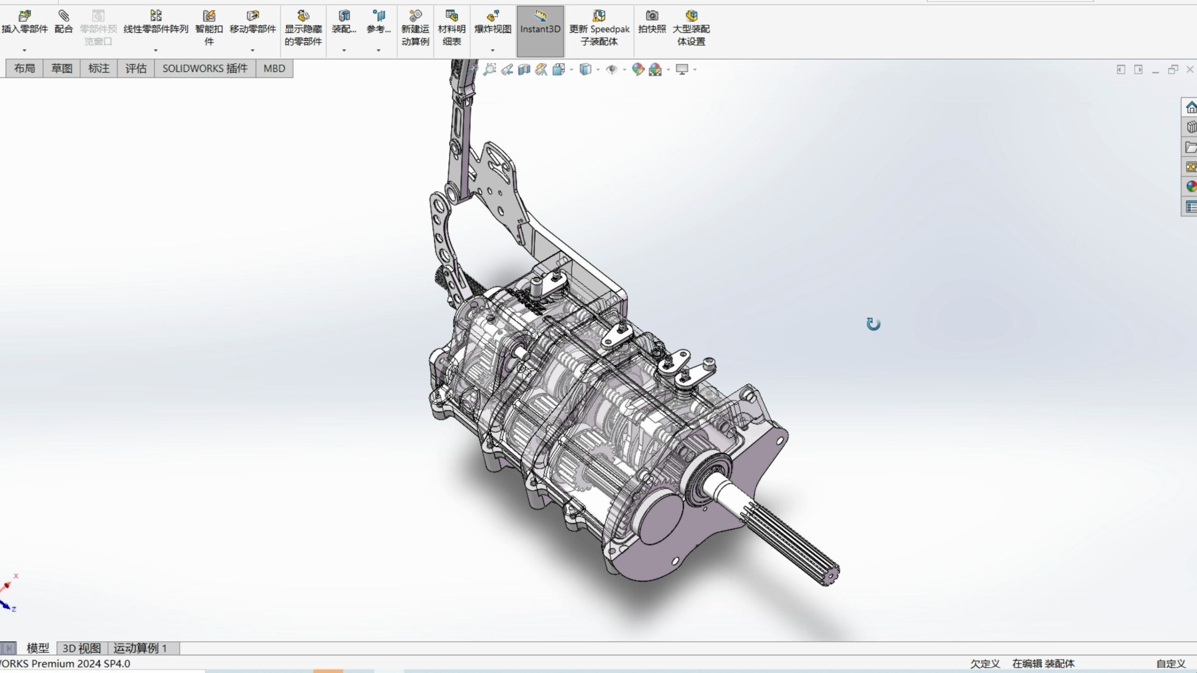The image size is (1197, 673).
Task: Toggle Hide/Show Items eye icon
Action: [x=611, y=70]
